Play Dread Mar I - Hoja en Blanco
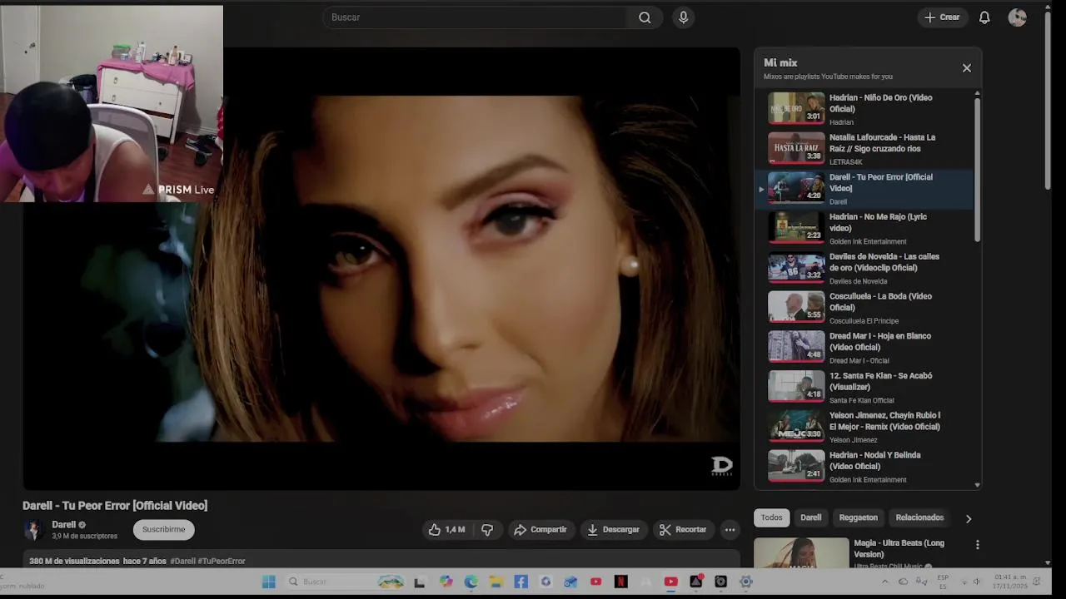 866,349
